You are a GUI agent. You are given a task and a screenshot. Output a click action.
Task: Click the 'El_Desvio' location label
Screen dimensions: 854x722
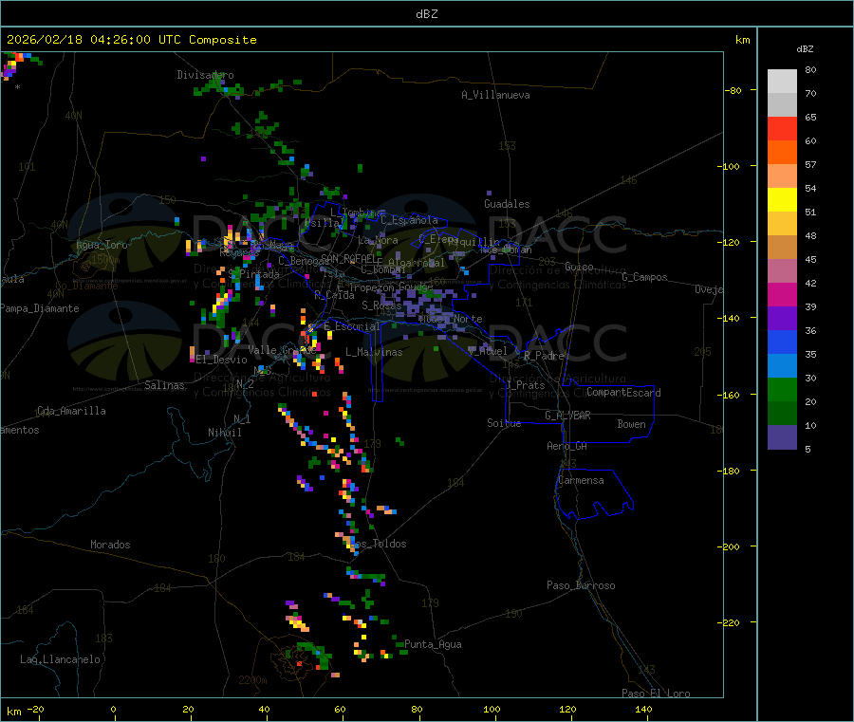click(222, 360)
